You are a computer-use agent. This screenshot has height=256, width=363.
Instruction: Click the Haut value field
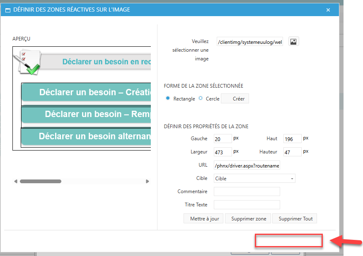292,139
